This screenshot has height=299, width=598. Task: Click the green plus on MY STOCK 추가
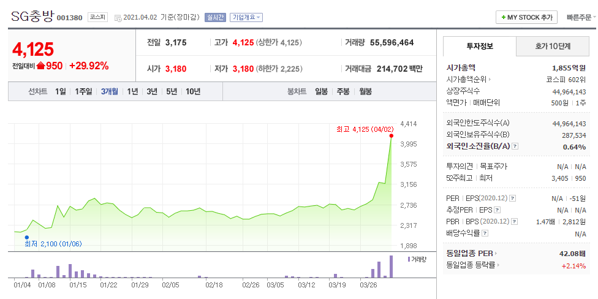504,18
